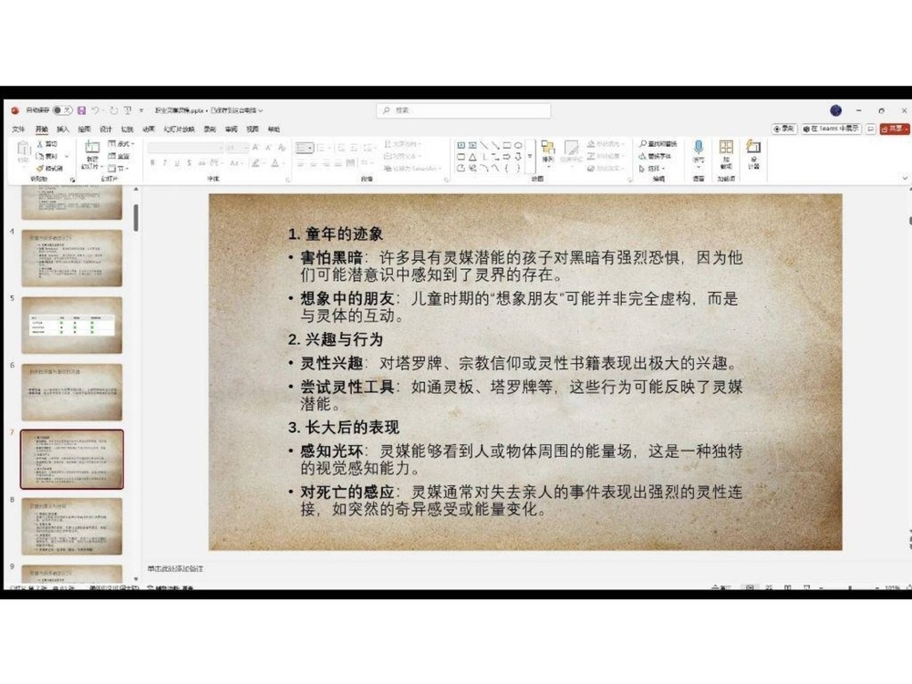Click Find and Replace (查找和替换)
This screenshot has height=684, width=912.
coord(658,144)
